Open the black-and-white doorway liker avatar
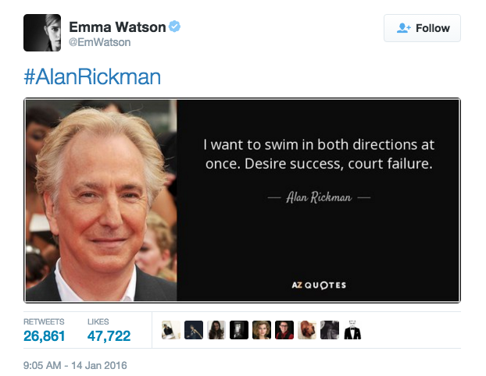 pos(239,330)
